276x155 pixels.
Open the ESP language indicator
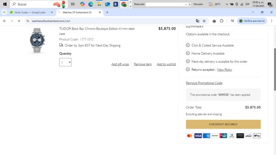(x=247, y=4)
